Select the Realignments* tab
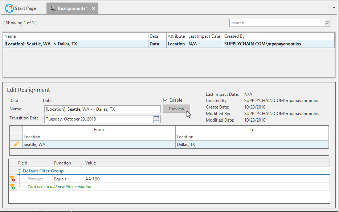The image size is (339, 212). [72, 8]
